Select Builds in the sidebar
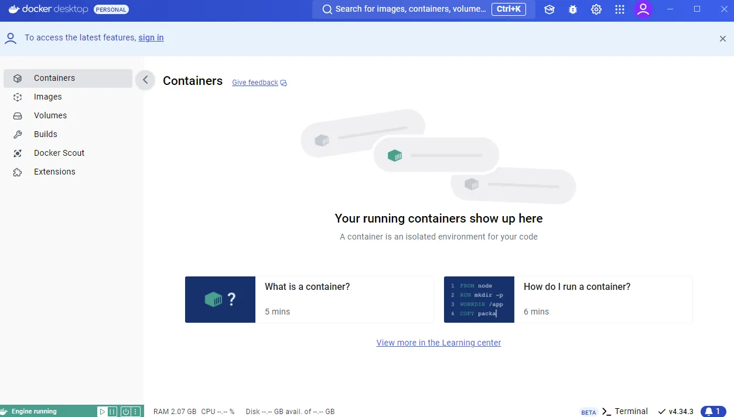Image resolution: width=734 pixels, height=417 pixels. (x=68, y=134)
